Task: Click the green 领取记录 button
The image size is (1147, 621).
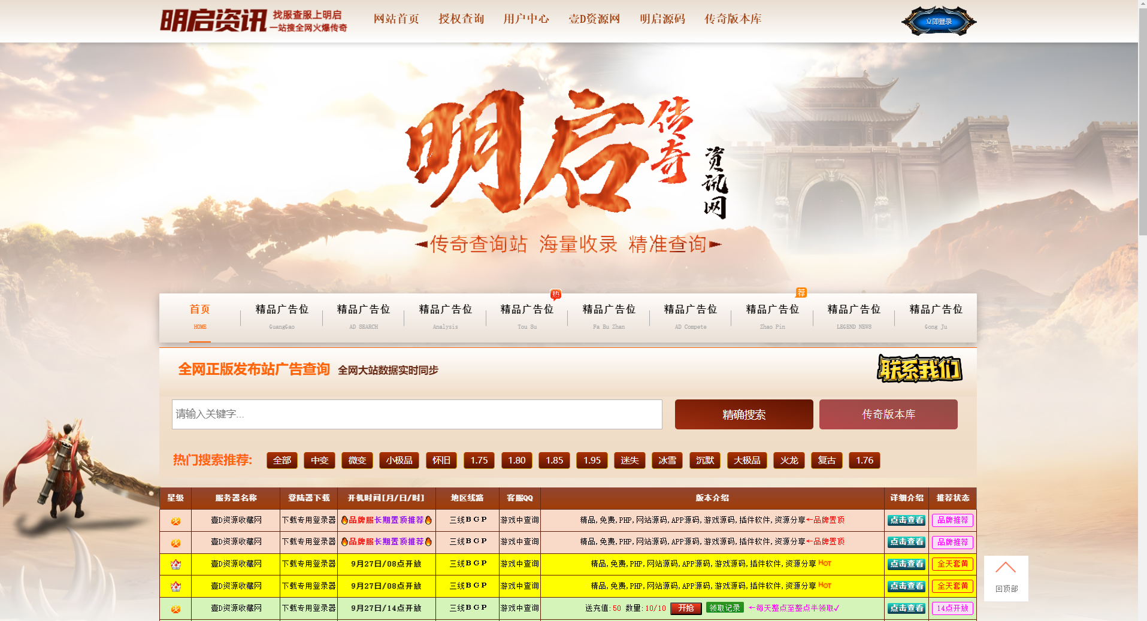Action: (725, 608)
